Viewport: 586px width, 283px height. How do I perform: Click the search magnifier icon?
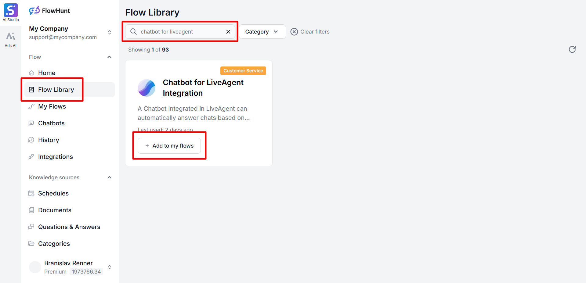point(133,31)
